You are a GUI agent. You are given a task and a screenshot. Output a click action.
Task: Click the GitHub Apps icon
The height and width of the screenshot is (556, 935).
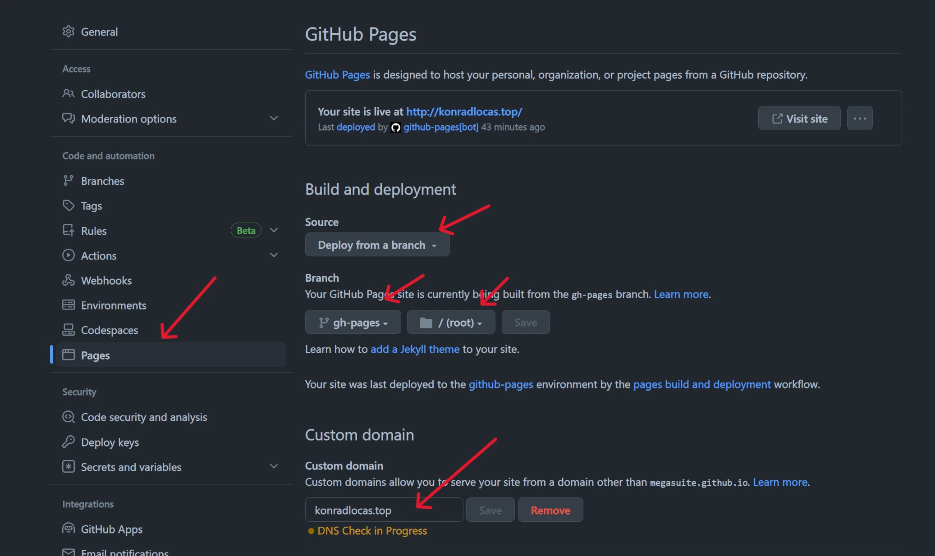pos(68,529)
